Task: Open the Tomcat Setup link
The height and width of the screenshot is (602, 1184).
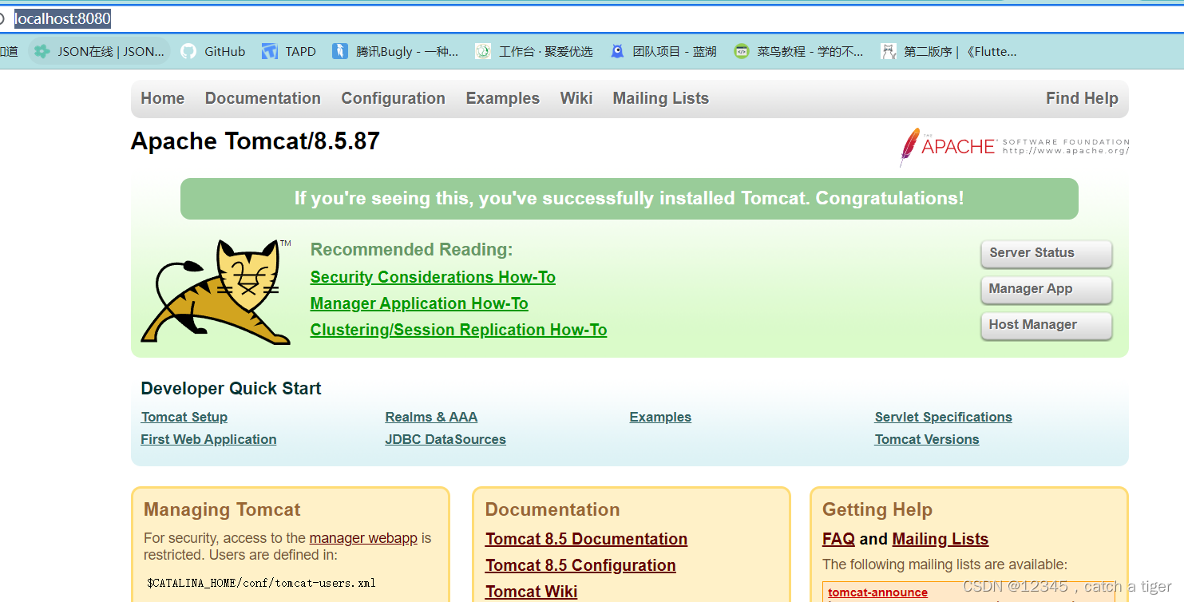Action: (184, 417)
